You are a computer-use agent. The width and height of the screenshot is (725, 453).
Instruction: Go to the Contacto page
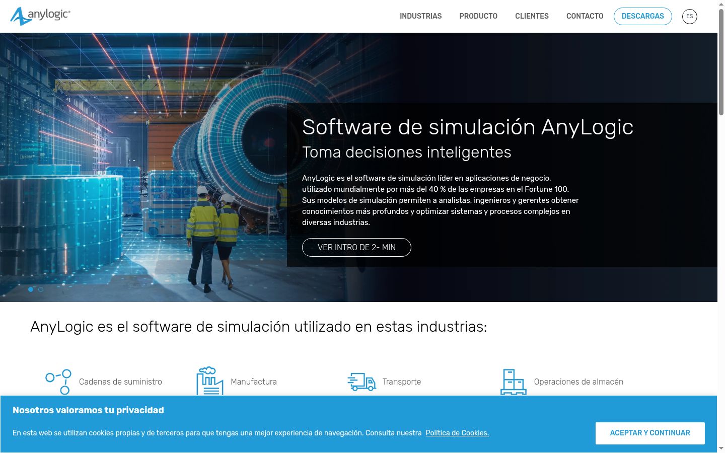click(585, 16)
